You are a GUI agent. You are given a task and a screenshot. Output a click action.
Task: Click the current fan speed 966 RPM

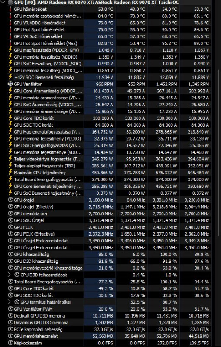(104, 84)
